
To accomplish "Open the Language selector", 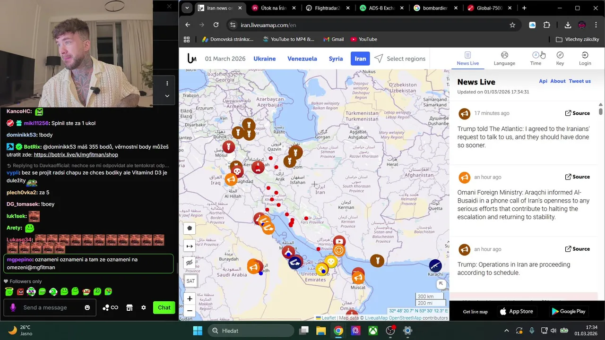I will point(504,59).
